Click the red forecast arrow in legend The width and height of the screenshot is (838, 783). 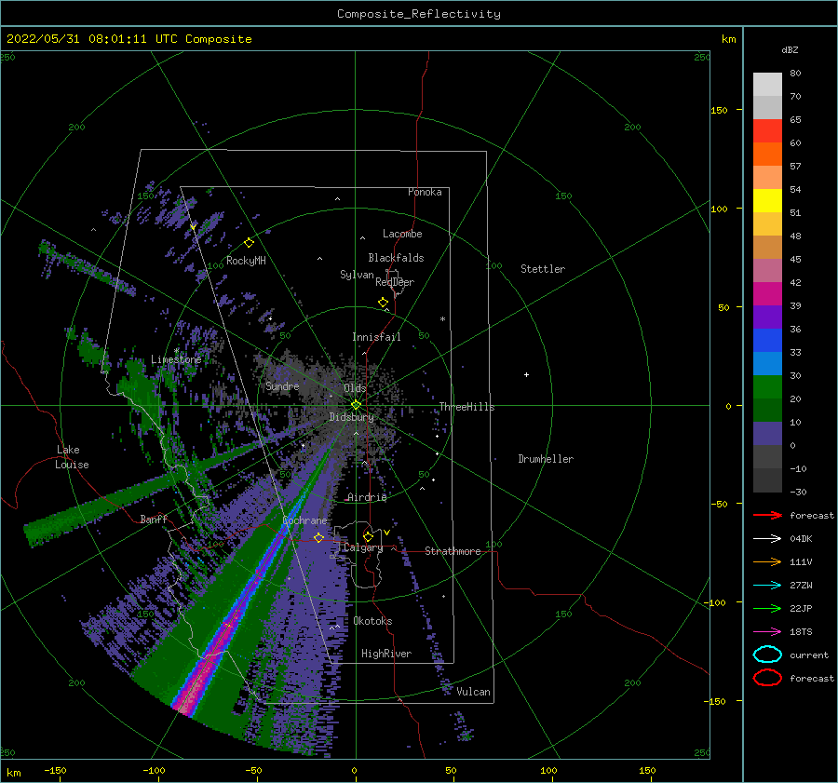click(x=767, y=515)
